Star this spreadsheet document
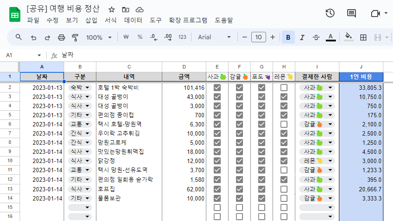 (112, 9)
